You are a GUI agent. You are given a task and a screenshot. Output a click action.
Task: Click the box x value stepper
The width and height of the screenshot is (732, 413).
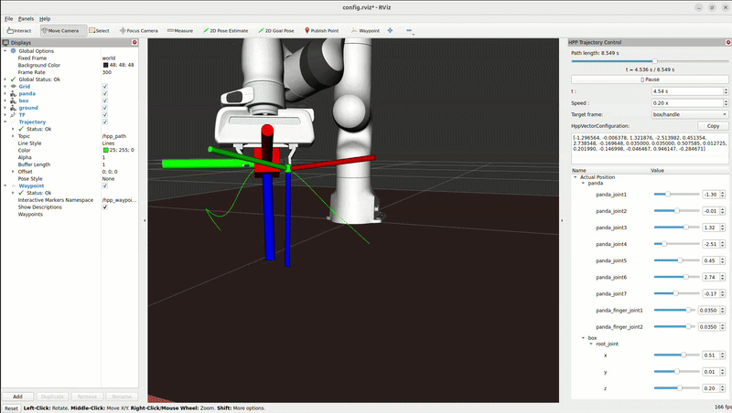point(722,355)
